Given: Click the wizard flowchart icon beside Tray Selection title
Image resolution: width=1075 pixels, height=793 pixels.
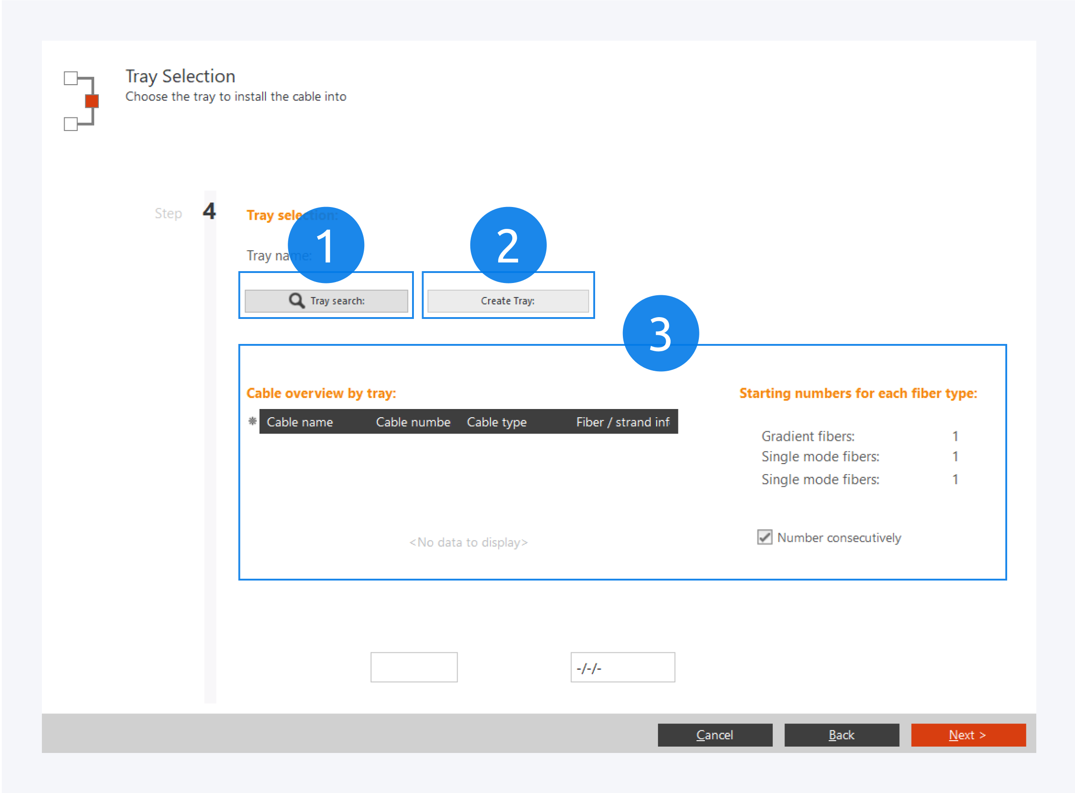Looking at the screenshot, I should click(82, 101).
